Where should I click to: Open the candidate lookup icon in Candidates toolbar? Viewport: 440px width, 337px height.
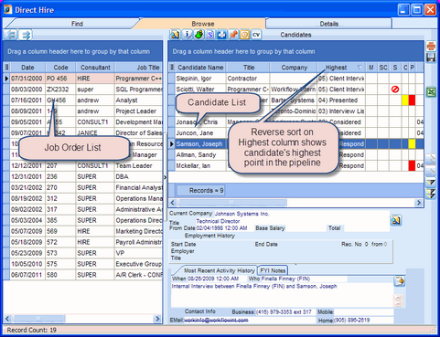click(x=175, y=35)
